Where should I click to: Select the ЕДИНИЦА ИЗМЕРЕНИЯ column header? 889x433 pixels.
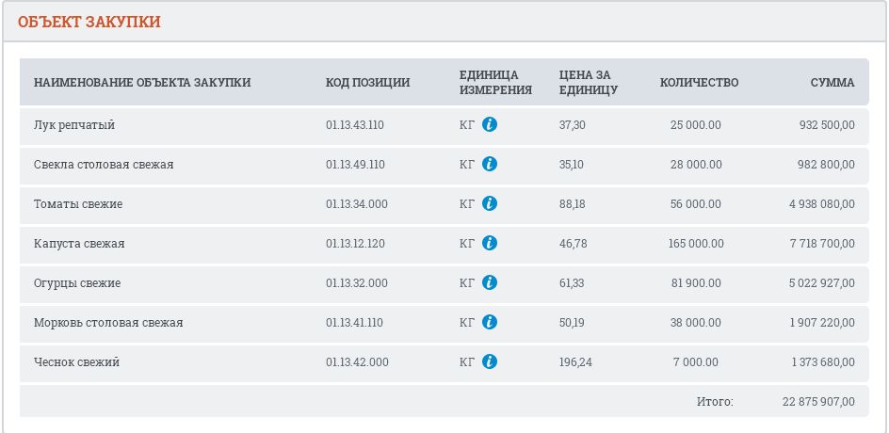pyautogui.click(x=495, y=83)
